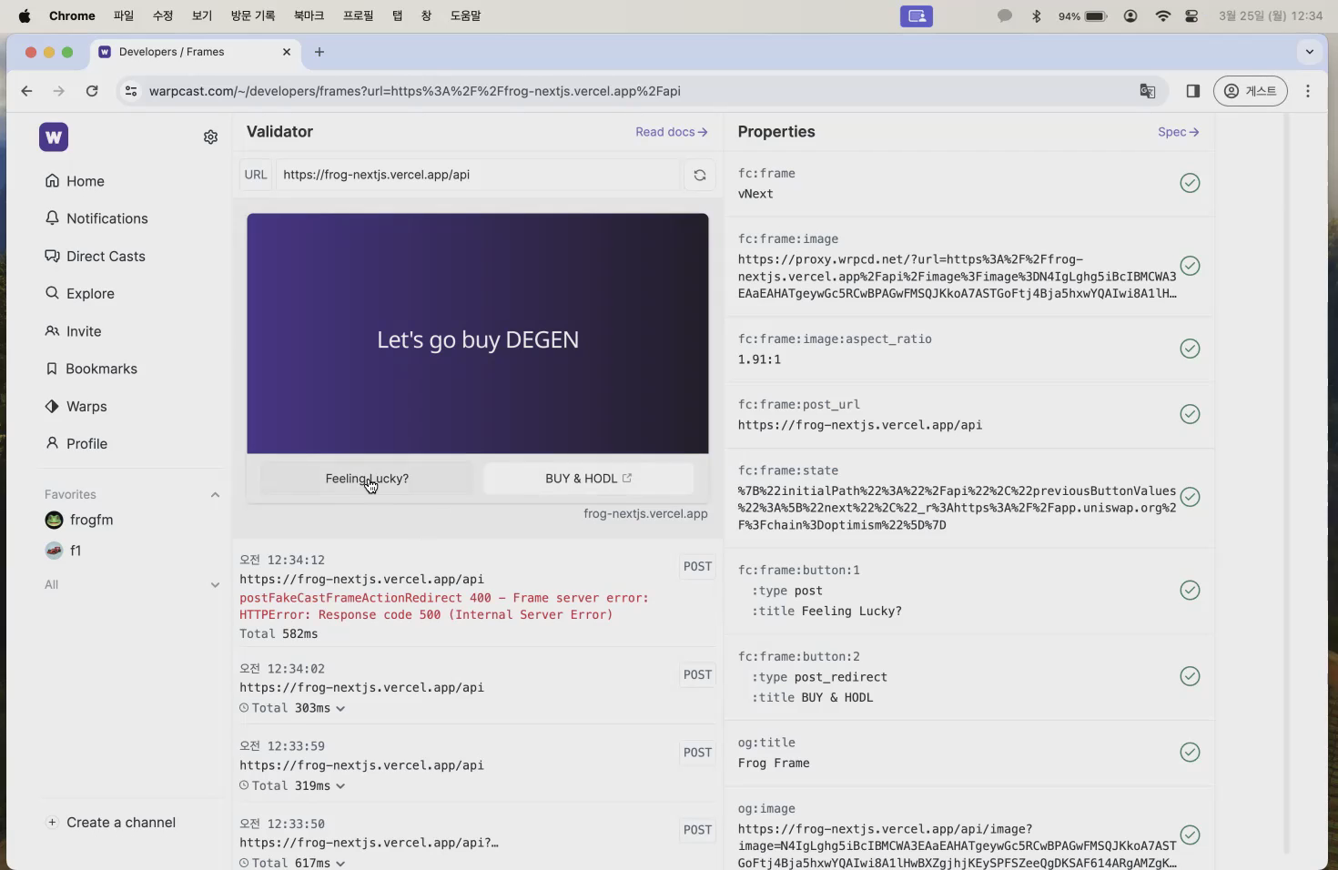Image resolution: width=1338 pixels, height=870 pixels.
Task: Click the validator URL input field
Action: point(477,175)
